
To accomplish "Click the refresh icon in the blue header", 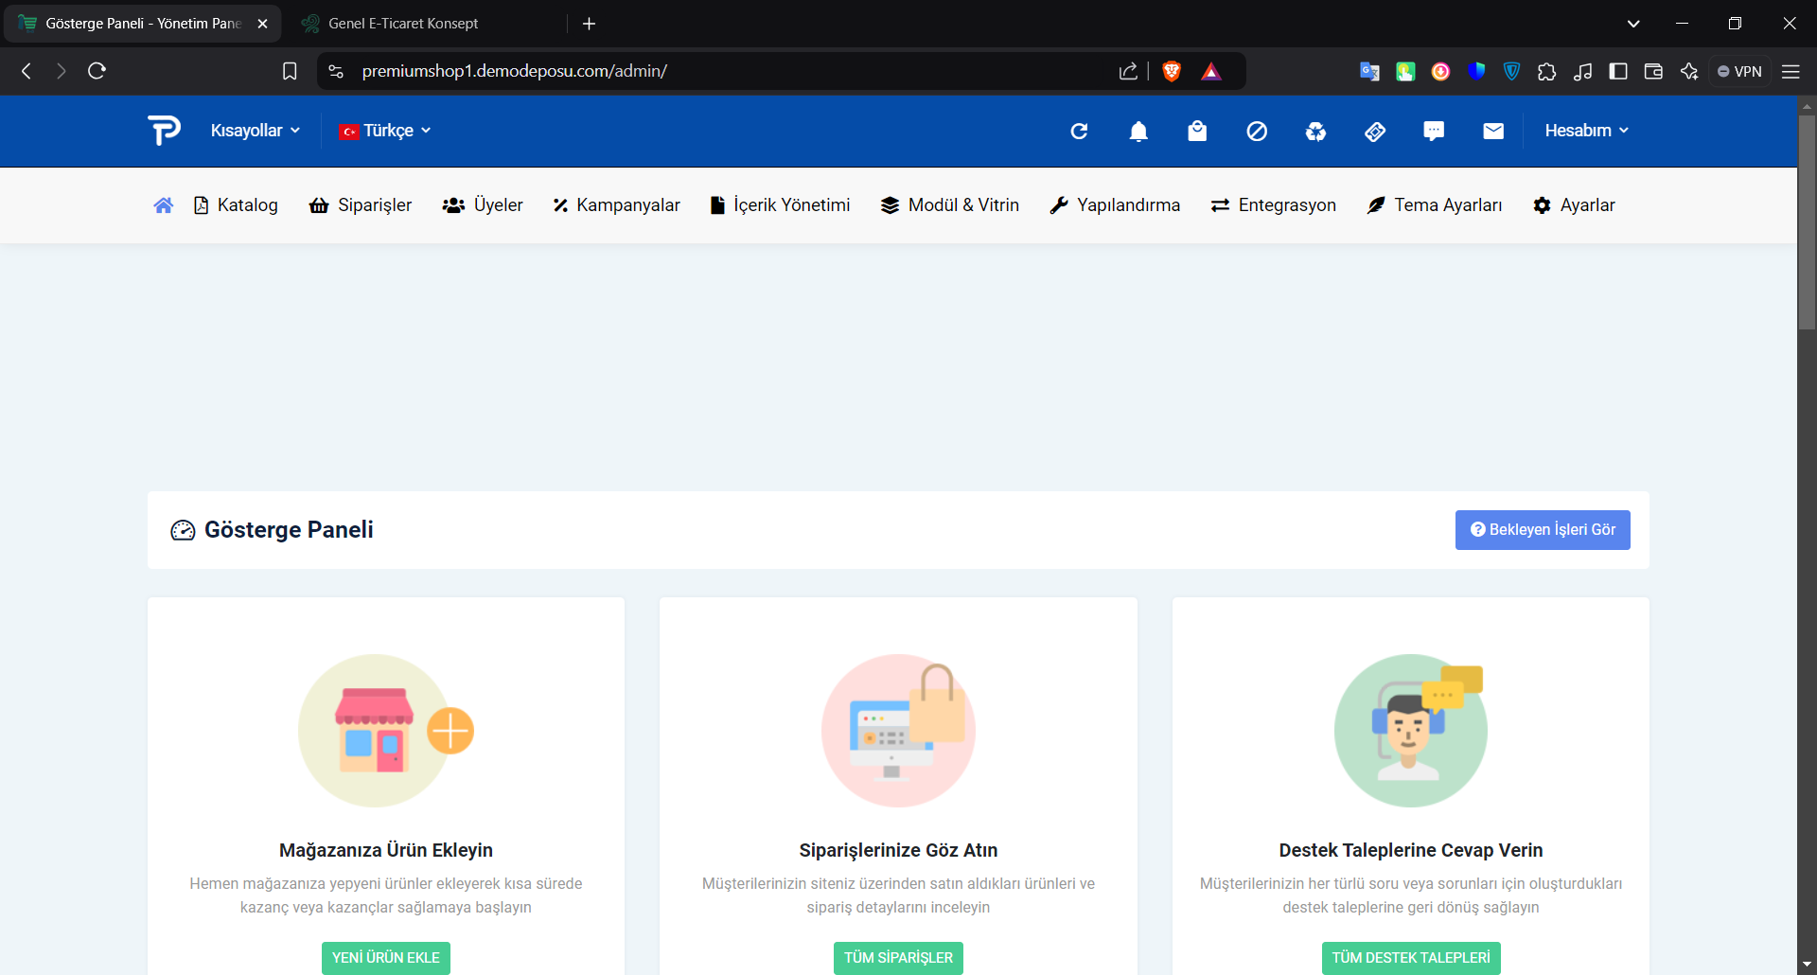I will [1079, 132].
